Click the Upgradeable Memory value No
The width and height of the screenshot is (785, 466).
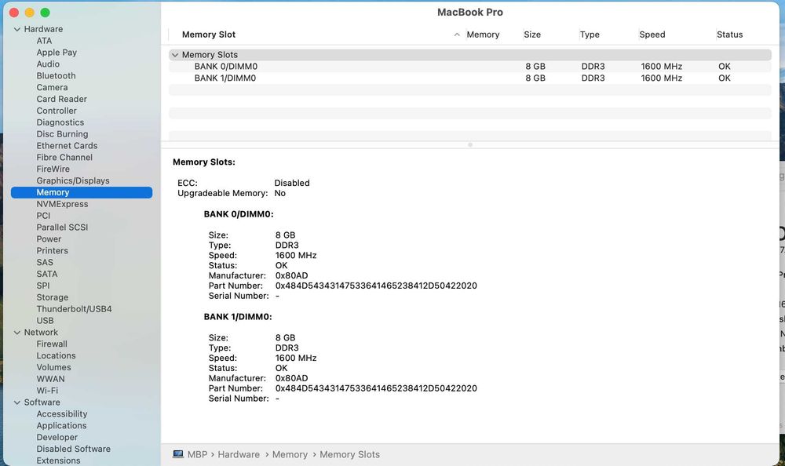[280, 193]
